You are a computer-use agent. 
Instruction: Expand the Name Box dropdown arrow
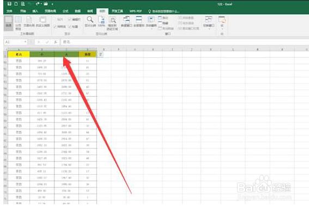coord(26,42)
